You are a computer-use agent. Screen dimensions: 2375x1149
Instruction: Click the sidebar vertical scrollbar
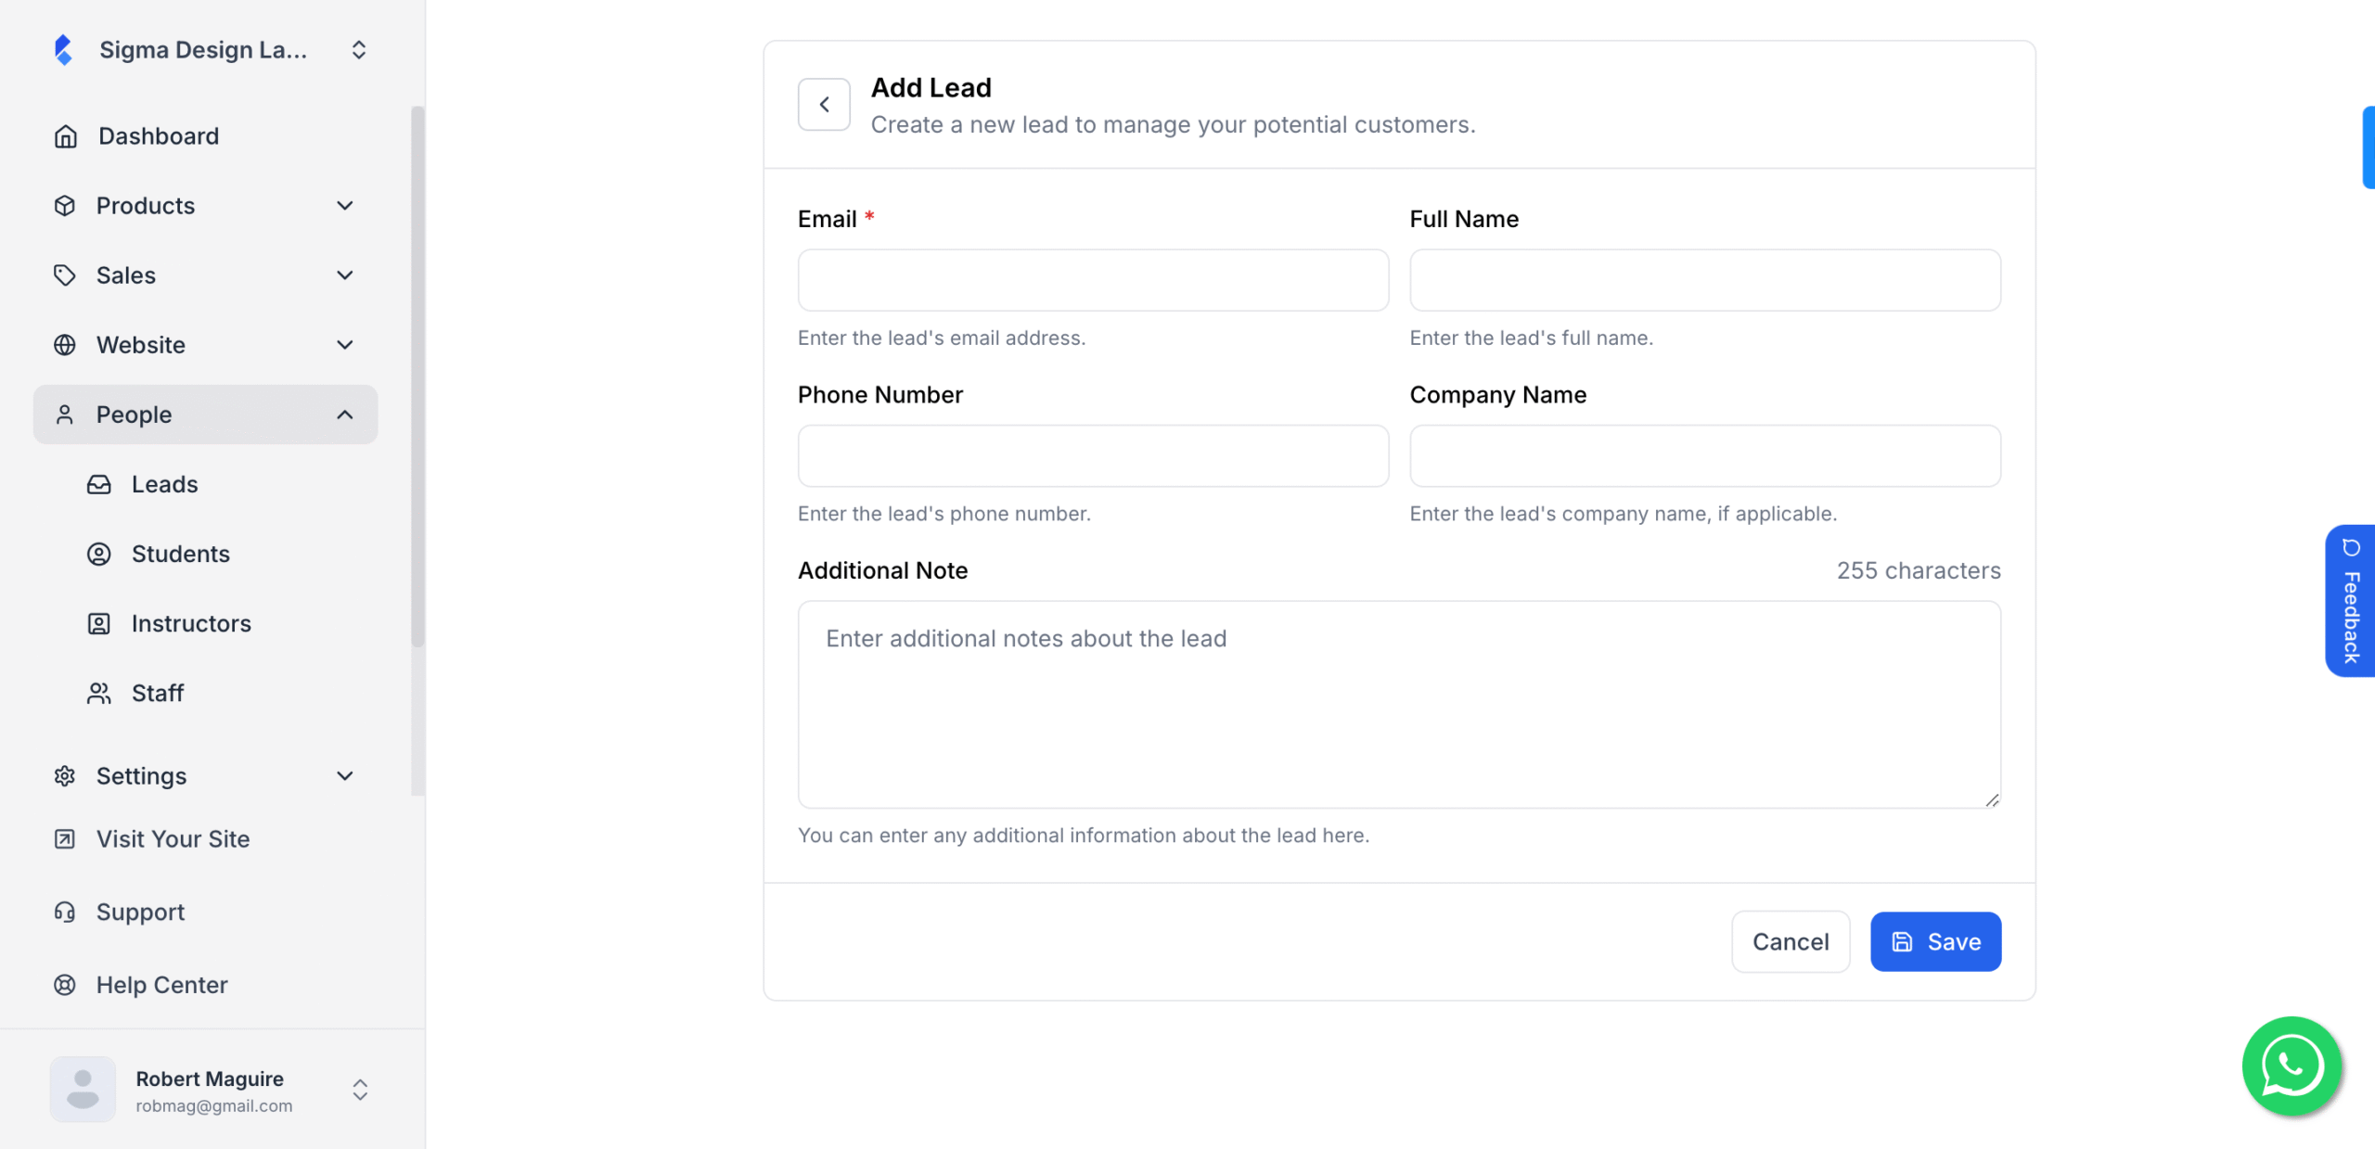[x=417, y=376]
